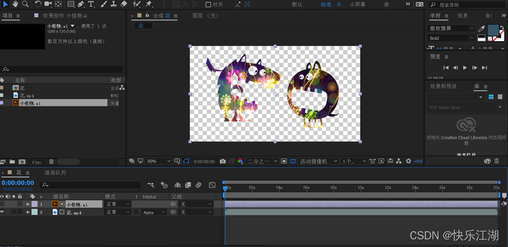Click the 小怪物.ai layer label color
508x247 pixels.
pyautogui.click(x=34, y=204)
